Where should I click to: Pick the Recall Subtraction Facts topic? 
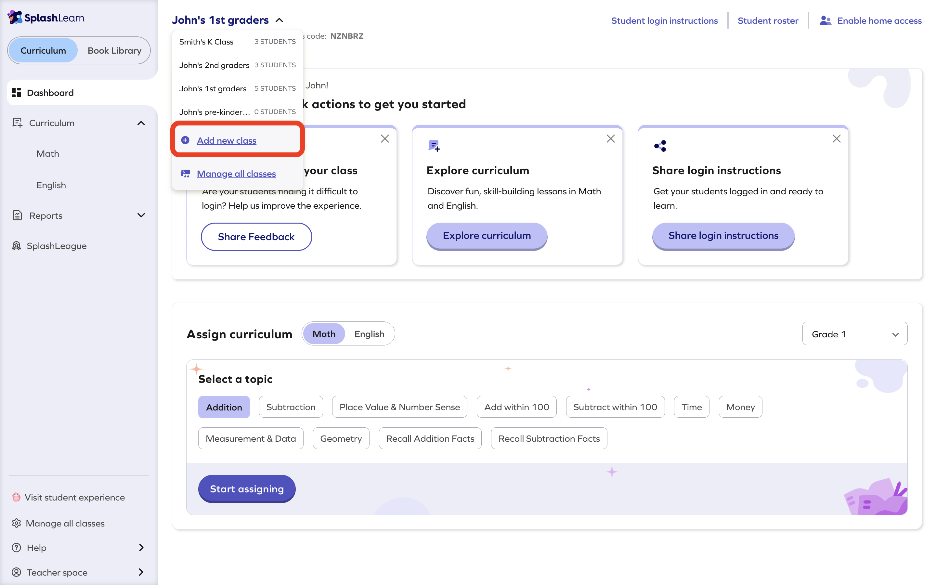[549, 438]
